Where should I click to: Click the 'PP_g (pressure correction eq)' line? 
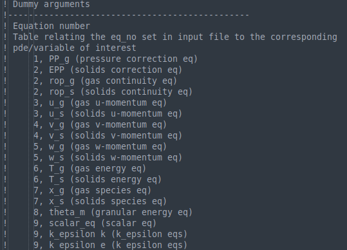[115, 59]
